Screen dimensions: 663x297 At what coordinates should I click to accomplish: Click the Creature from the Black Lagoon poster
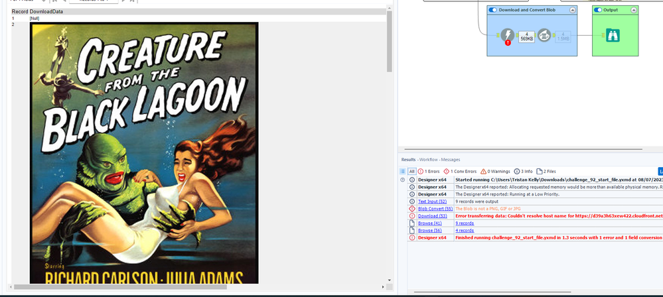(144, 152)
